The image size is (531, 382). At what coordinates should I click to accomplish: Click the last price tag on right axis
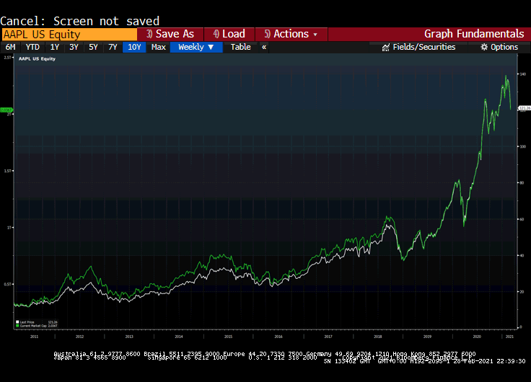pos(525,107)
